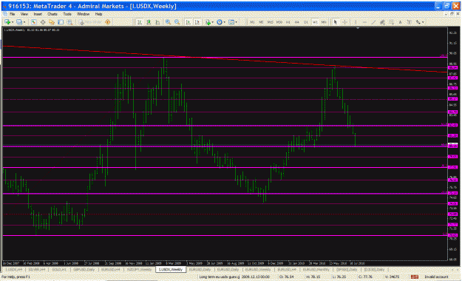Toggle the Terminal window icon
The height and width of the screenshot is (281, 462).
61,22
